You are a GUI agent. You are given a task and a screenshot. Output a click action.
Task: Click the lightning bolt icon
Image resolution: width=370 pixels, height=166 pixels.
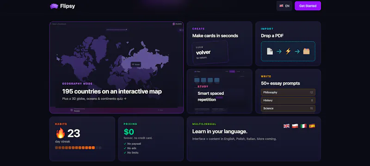point(288,51)
